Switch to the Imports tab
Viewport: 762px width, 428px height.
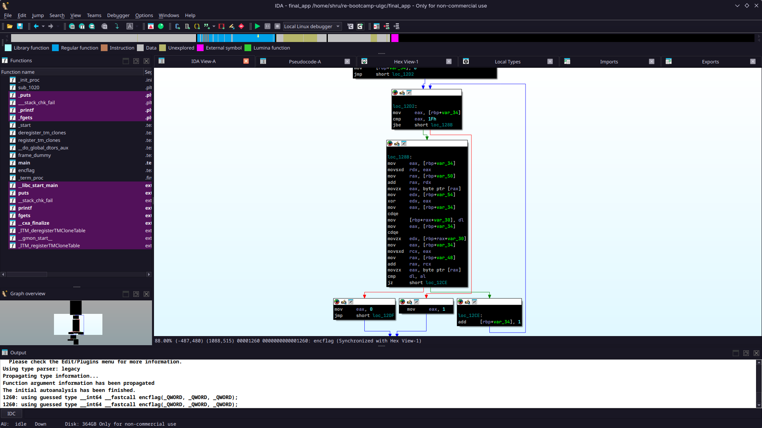tap(609, 61)
